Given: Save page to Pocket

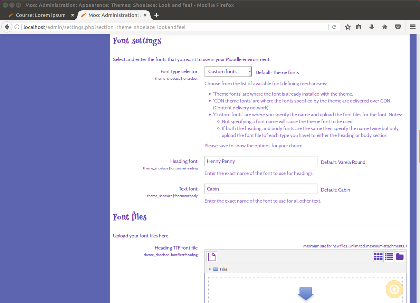Looking at the screenshot, I should 398,27.
